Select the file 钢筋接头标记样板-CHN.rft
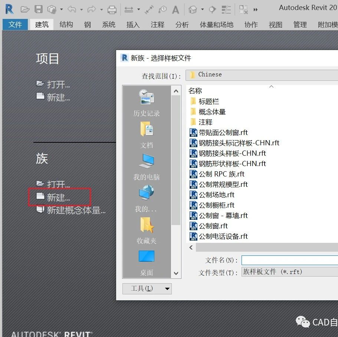Image resolution: width=338 pixels, height=337 pixels. (234, 143)
